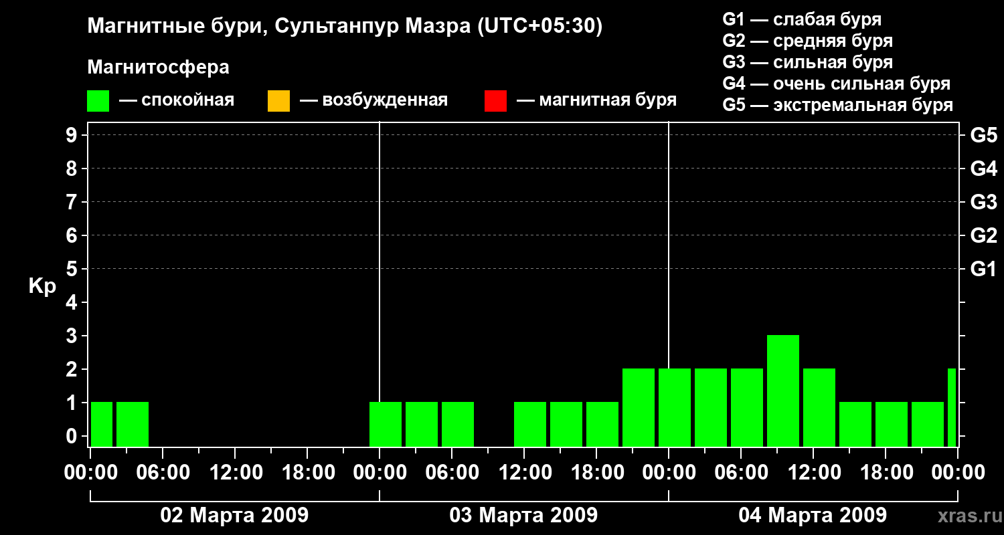Click the red 'магнитная буря' legend swatch
The height and width of the screenshot is (535, 1004).
click(495, 101)
